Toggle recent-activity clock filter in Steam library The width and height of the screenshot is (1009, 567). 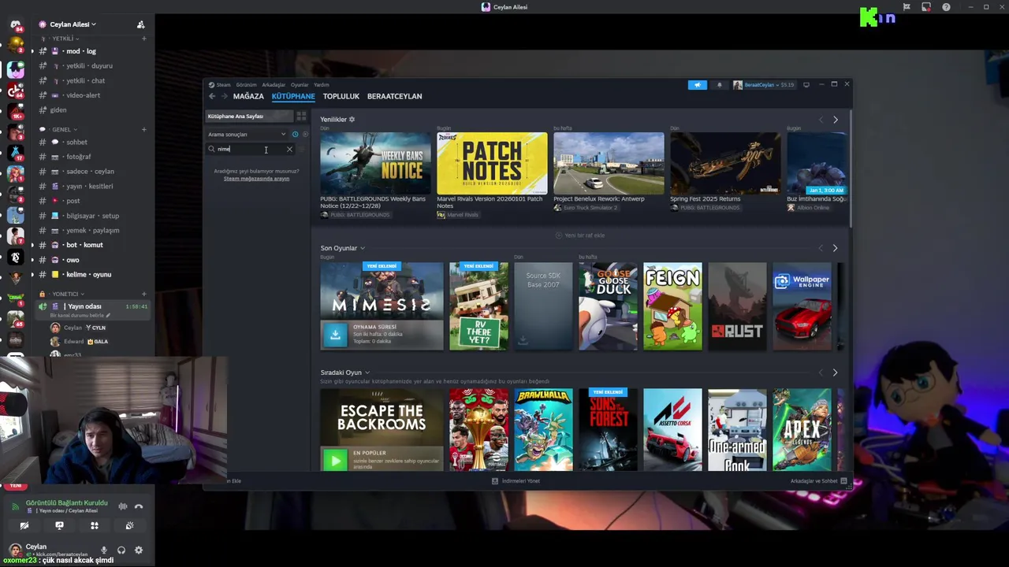pos(295,134)
